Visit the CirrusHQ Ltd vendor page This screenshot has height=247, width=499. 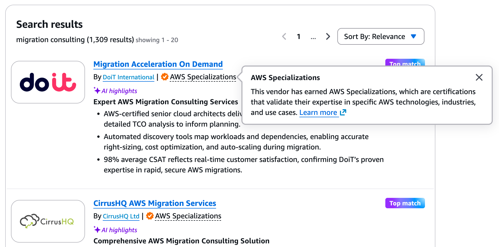121,216
